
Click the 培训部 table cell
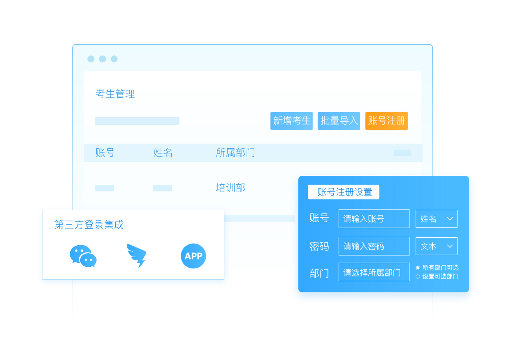point(230,188)
